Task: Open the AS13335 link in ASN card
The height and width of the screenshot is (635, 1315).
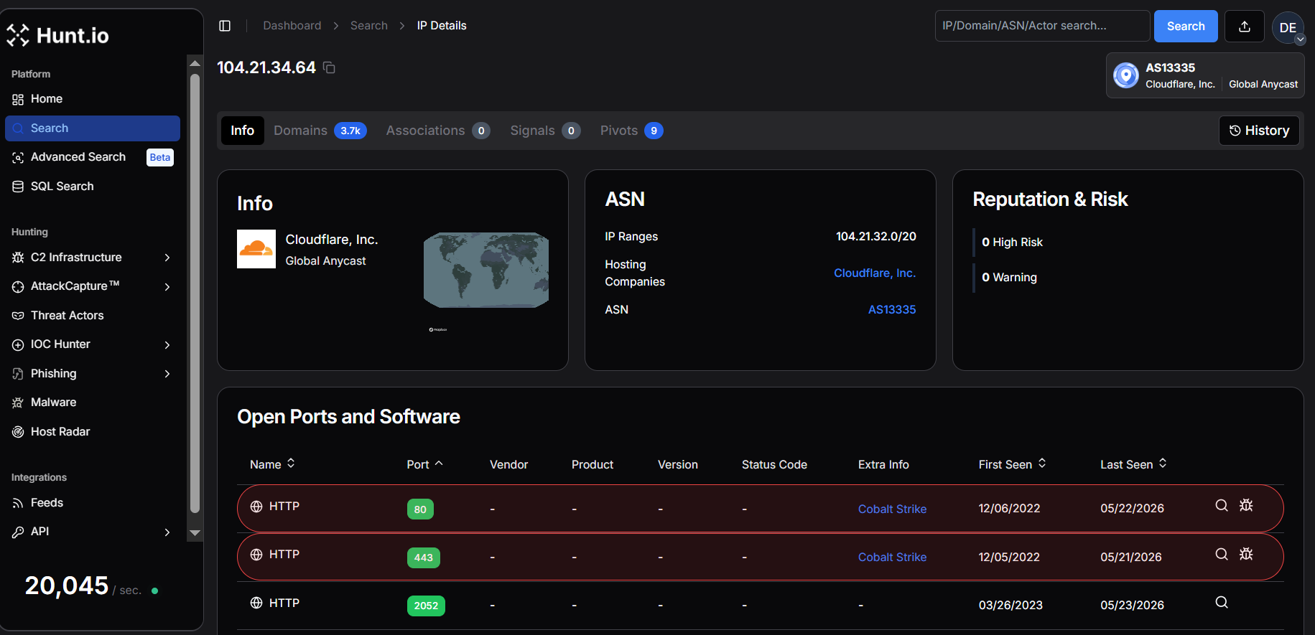Action: point(892,310)
